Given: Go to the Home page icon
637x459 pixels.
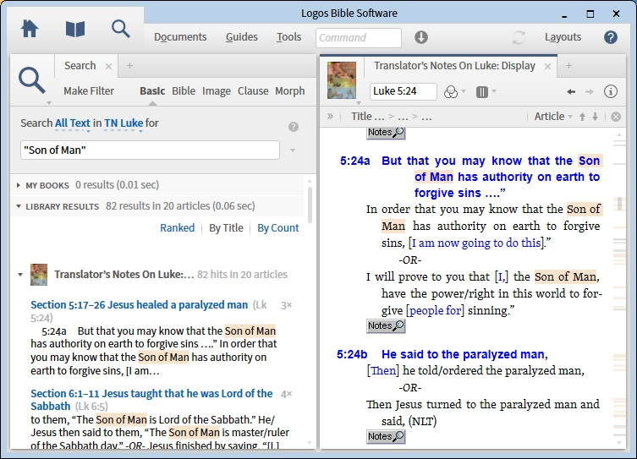Looking at the screenshot, I should (30, 30).
